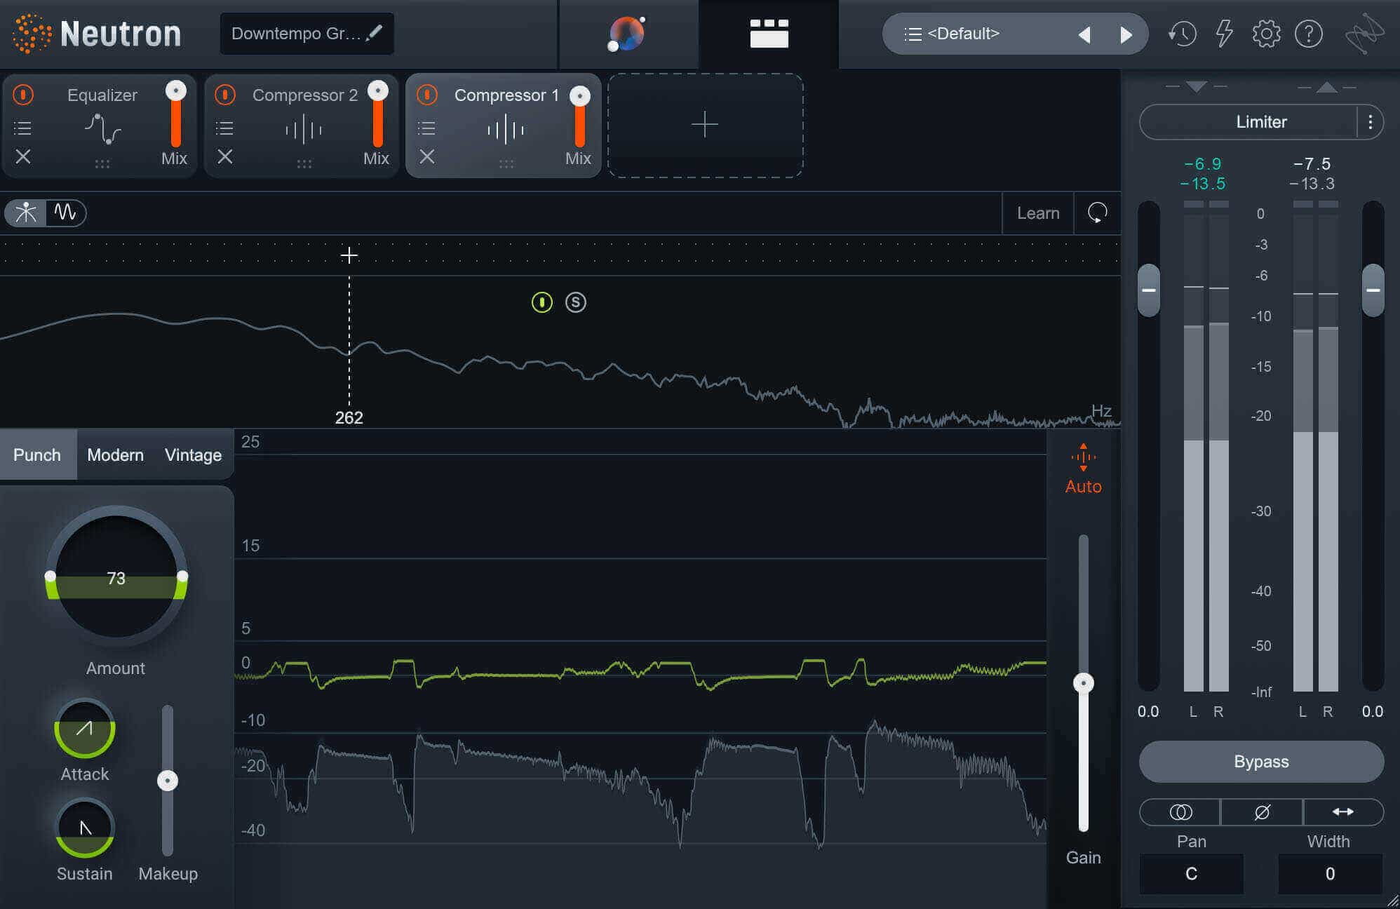Remove the Compressor 2 module

(225, 156)
